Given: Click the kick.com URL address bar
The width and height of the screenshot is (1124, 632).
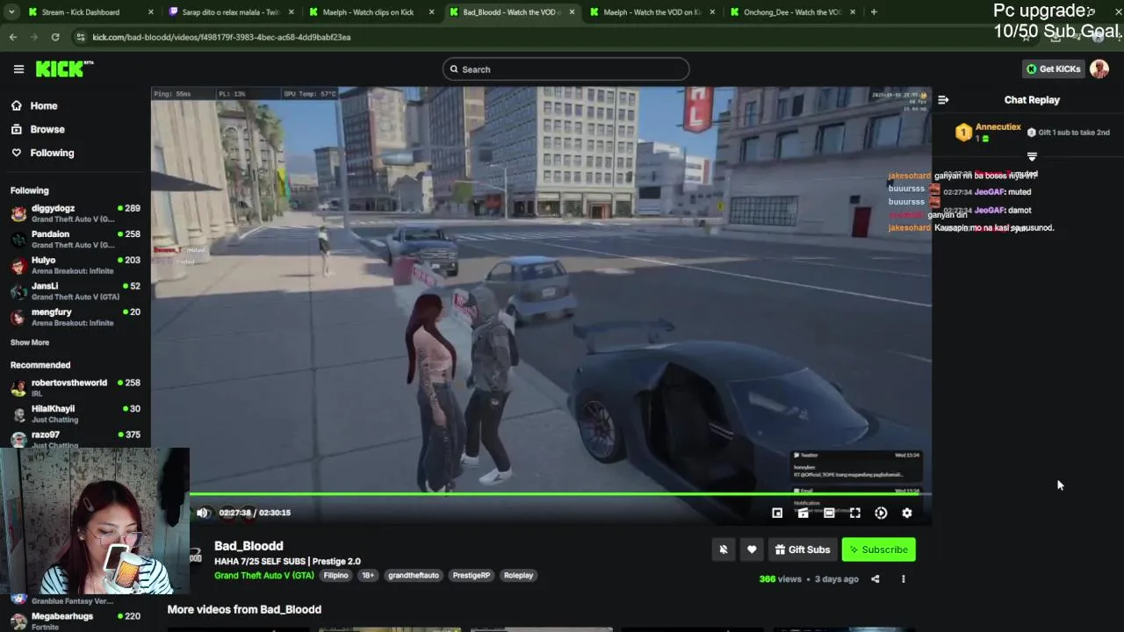Looking at the screenshot, I should pyautogui.click(x=221, y=37).
